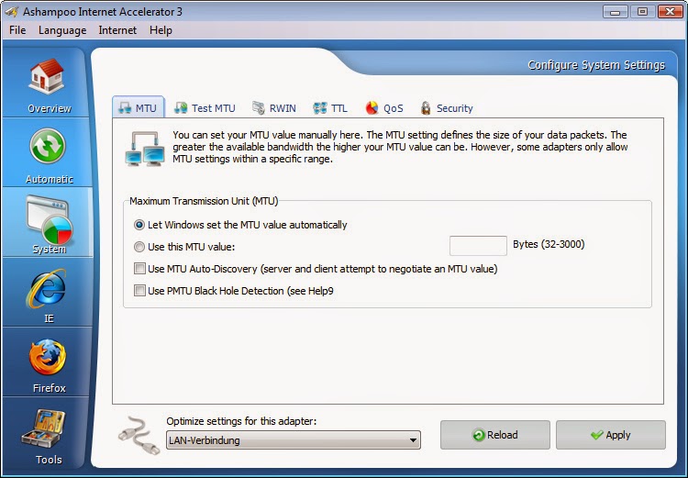The image size is (688, 478).
Task: Open the Firefox settings icon
Action: (48, 357)
